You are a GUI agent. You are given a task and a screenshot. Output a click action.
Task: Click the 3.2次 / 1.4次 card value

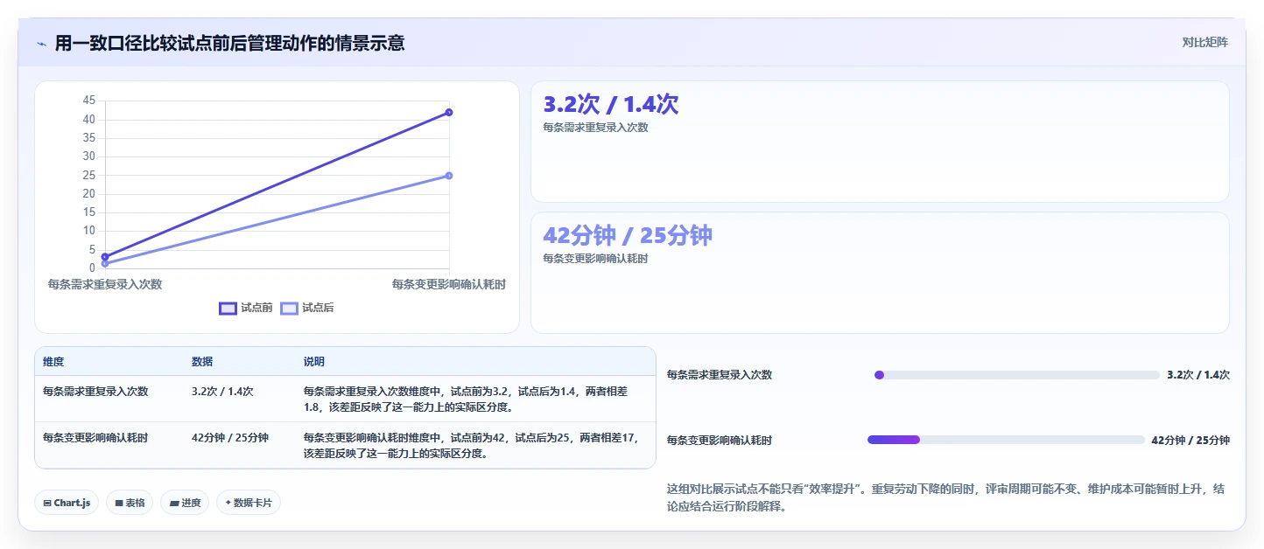(611, 105)
